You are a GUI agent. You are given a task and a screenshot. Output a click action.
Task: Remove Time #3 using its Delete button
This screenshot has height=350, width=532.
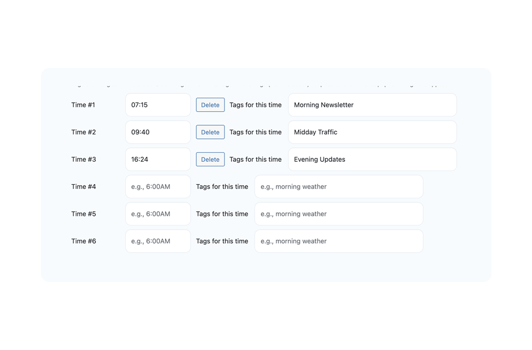pyautogui.click(x=210, y=160)
